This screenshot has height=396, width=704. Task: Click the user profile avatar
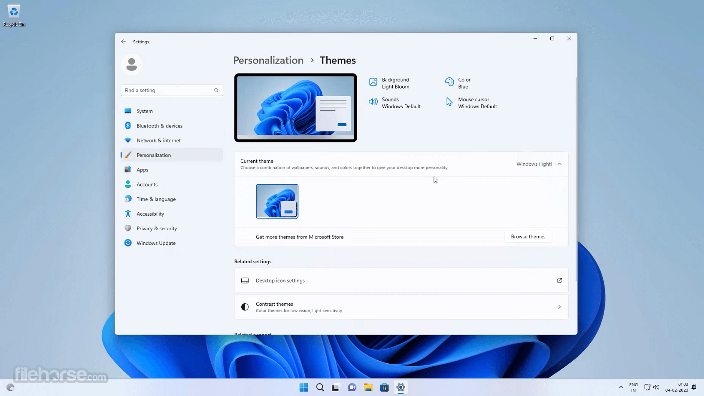[x=131, y=64]
